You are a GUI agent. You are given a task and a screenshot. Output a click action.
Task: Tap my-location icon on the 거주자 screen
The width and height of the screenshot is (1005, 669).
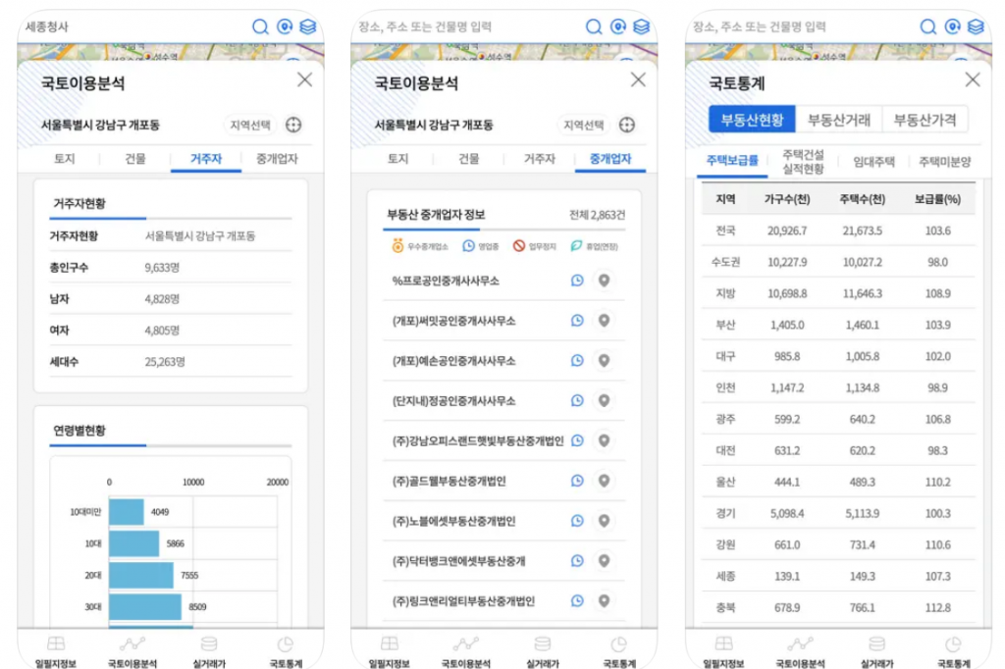click(285, 26)
